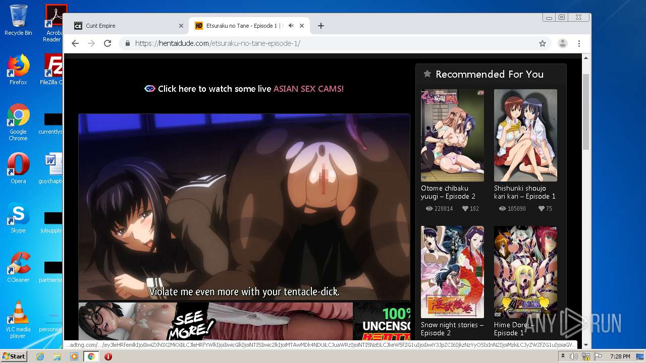Click the 7:28 PM taskbar clock
The width and height of the screenshot is (646, 363).
pyautogui.click(x=620, y=356)
